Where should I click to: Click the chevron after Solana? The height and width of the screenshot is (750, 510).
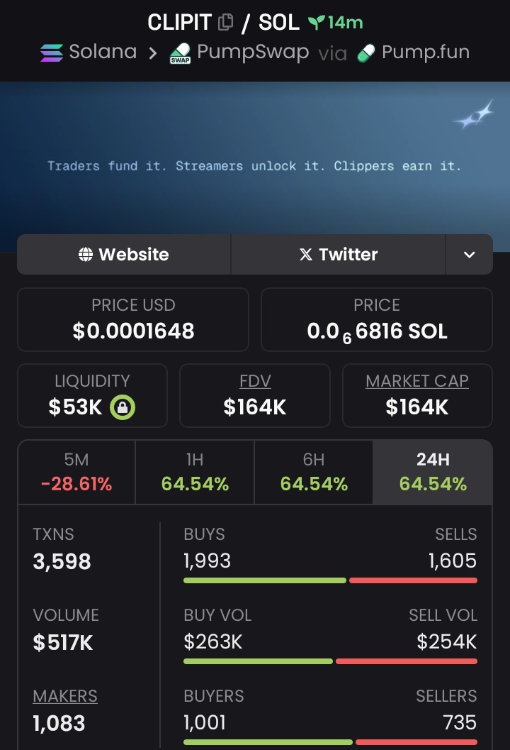pos(152,53)
